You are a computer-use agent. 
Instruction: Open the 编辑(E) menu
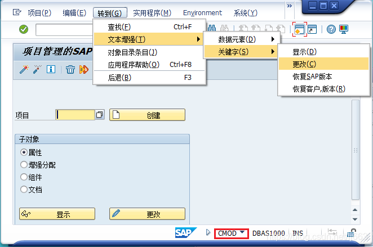[74, 13]
